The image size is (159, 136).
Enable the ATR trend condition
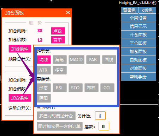coord(44,70)
